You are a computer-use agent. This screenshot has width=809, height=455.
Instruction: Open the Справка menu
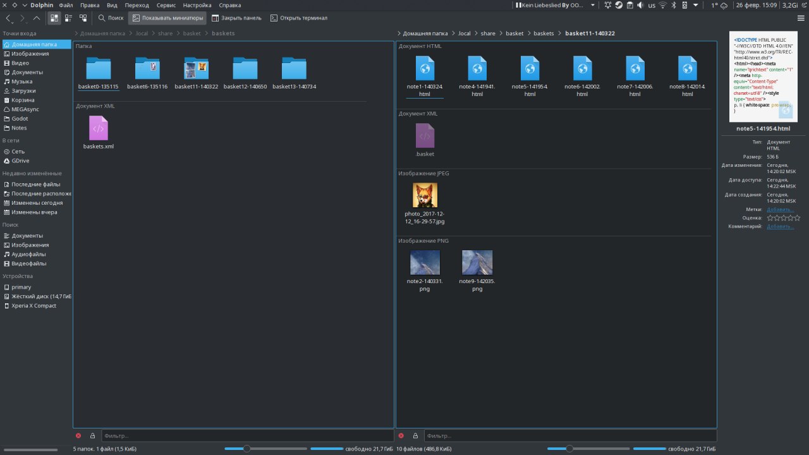click(229, 5)
